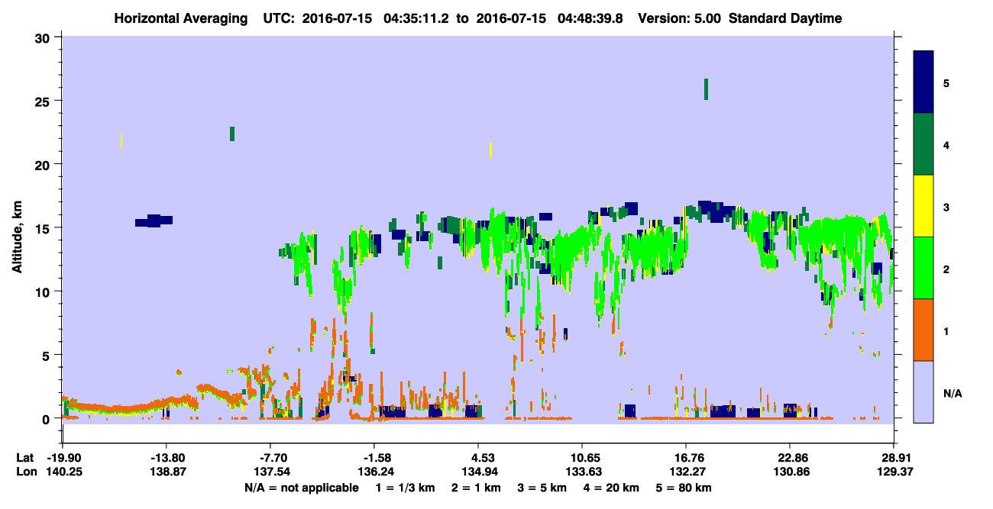This screenshot has height=509, width=993.
Task: Click the latitude value 10.65
Action: [x=582, y=458]
